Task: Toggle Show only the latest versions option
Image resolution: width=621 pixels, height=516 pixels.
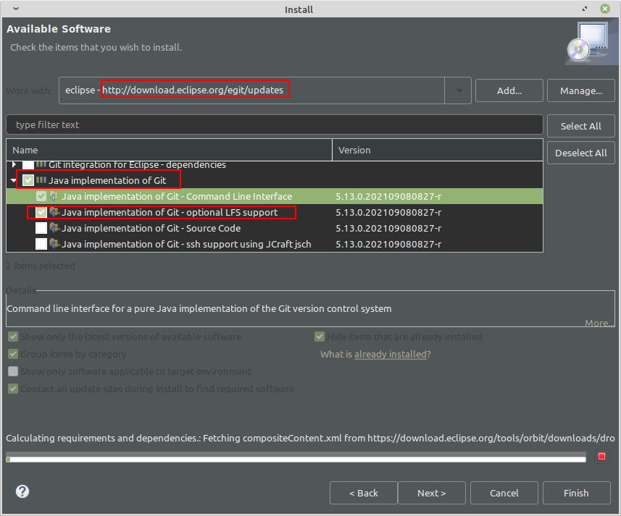Action: [x=13, y=337]
